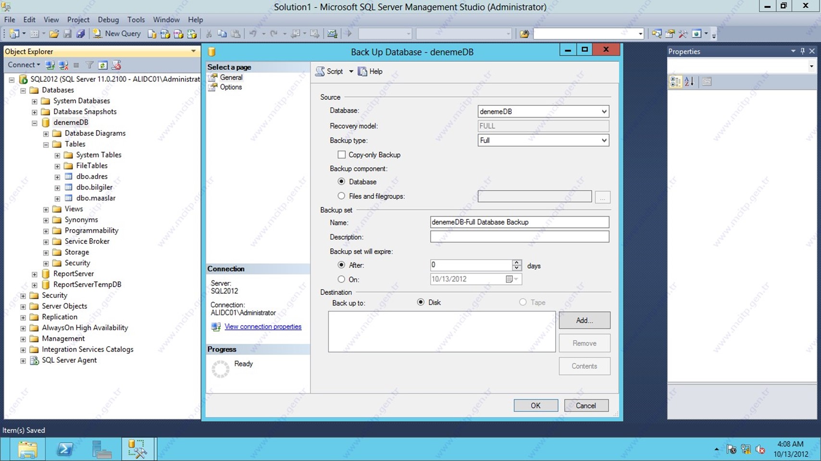Click the Properties Window toolbar icon
The height and width of the screenshot is (461, 821).
[x=670, y=34]
